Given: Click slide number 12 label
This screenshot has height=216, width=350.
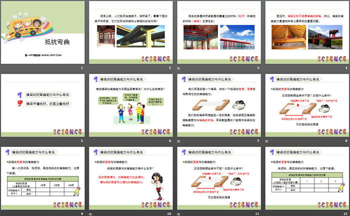Looking at the screenshot, I should click(x=345, y=214).
